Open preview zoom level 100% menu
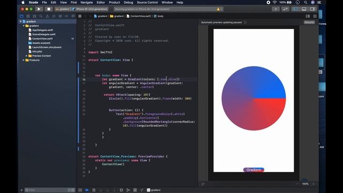 point(305,184)
